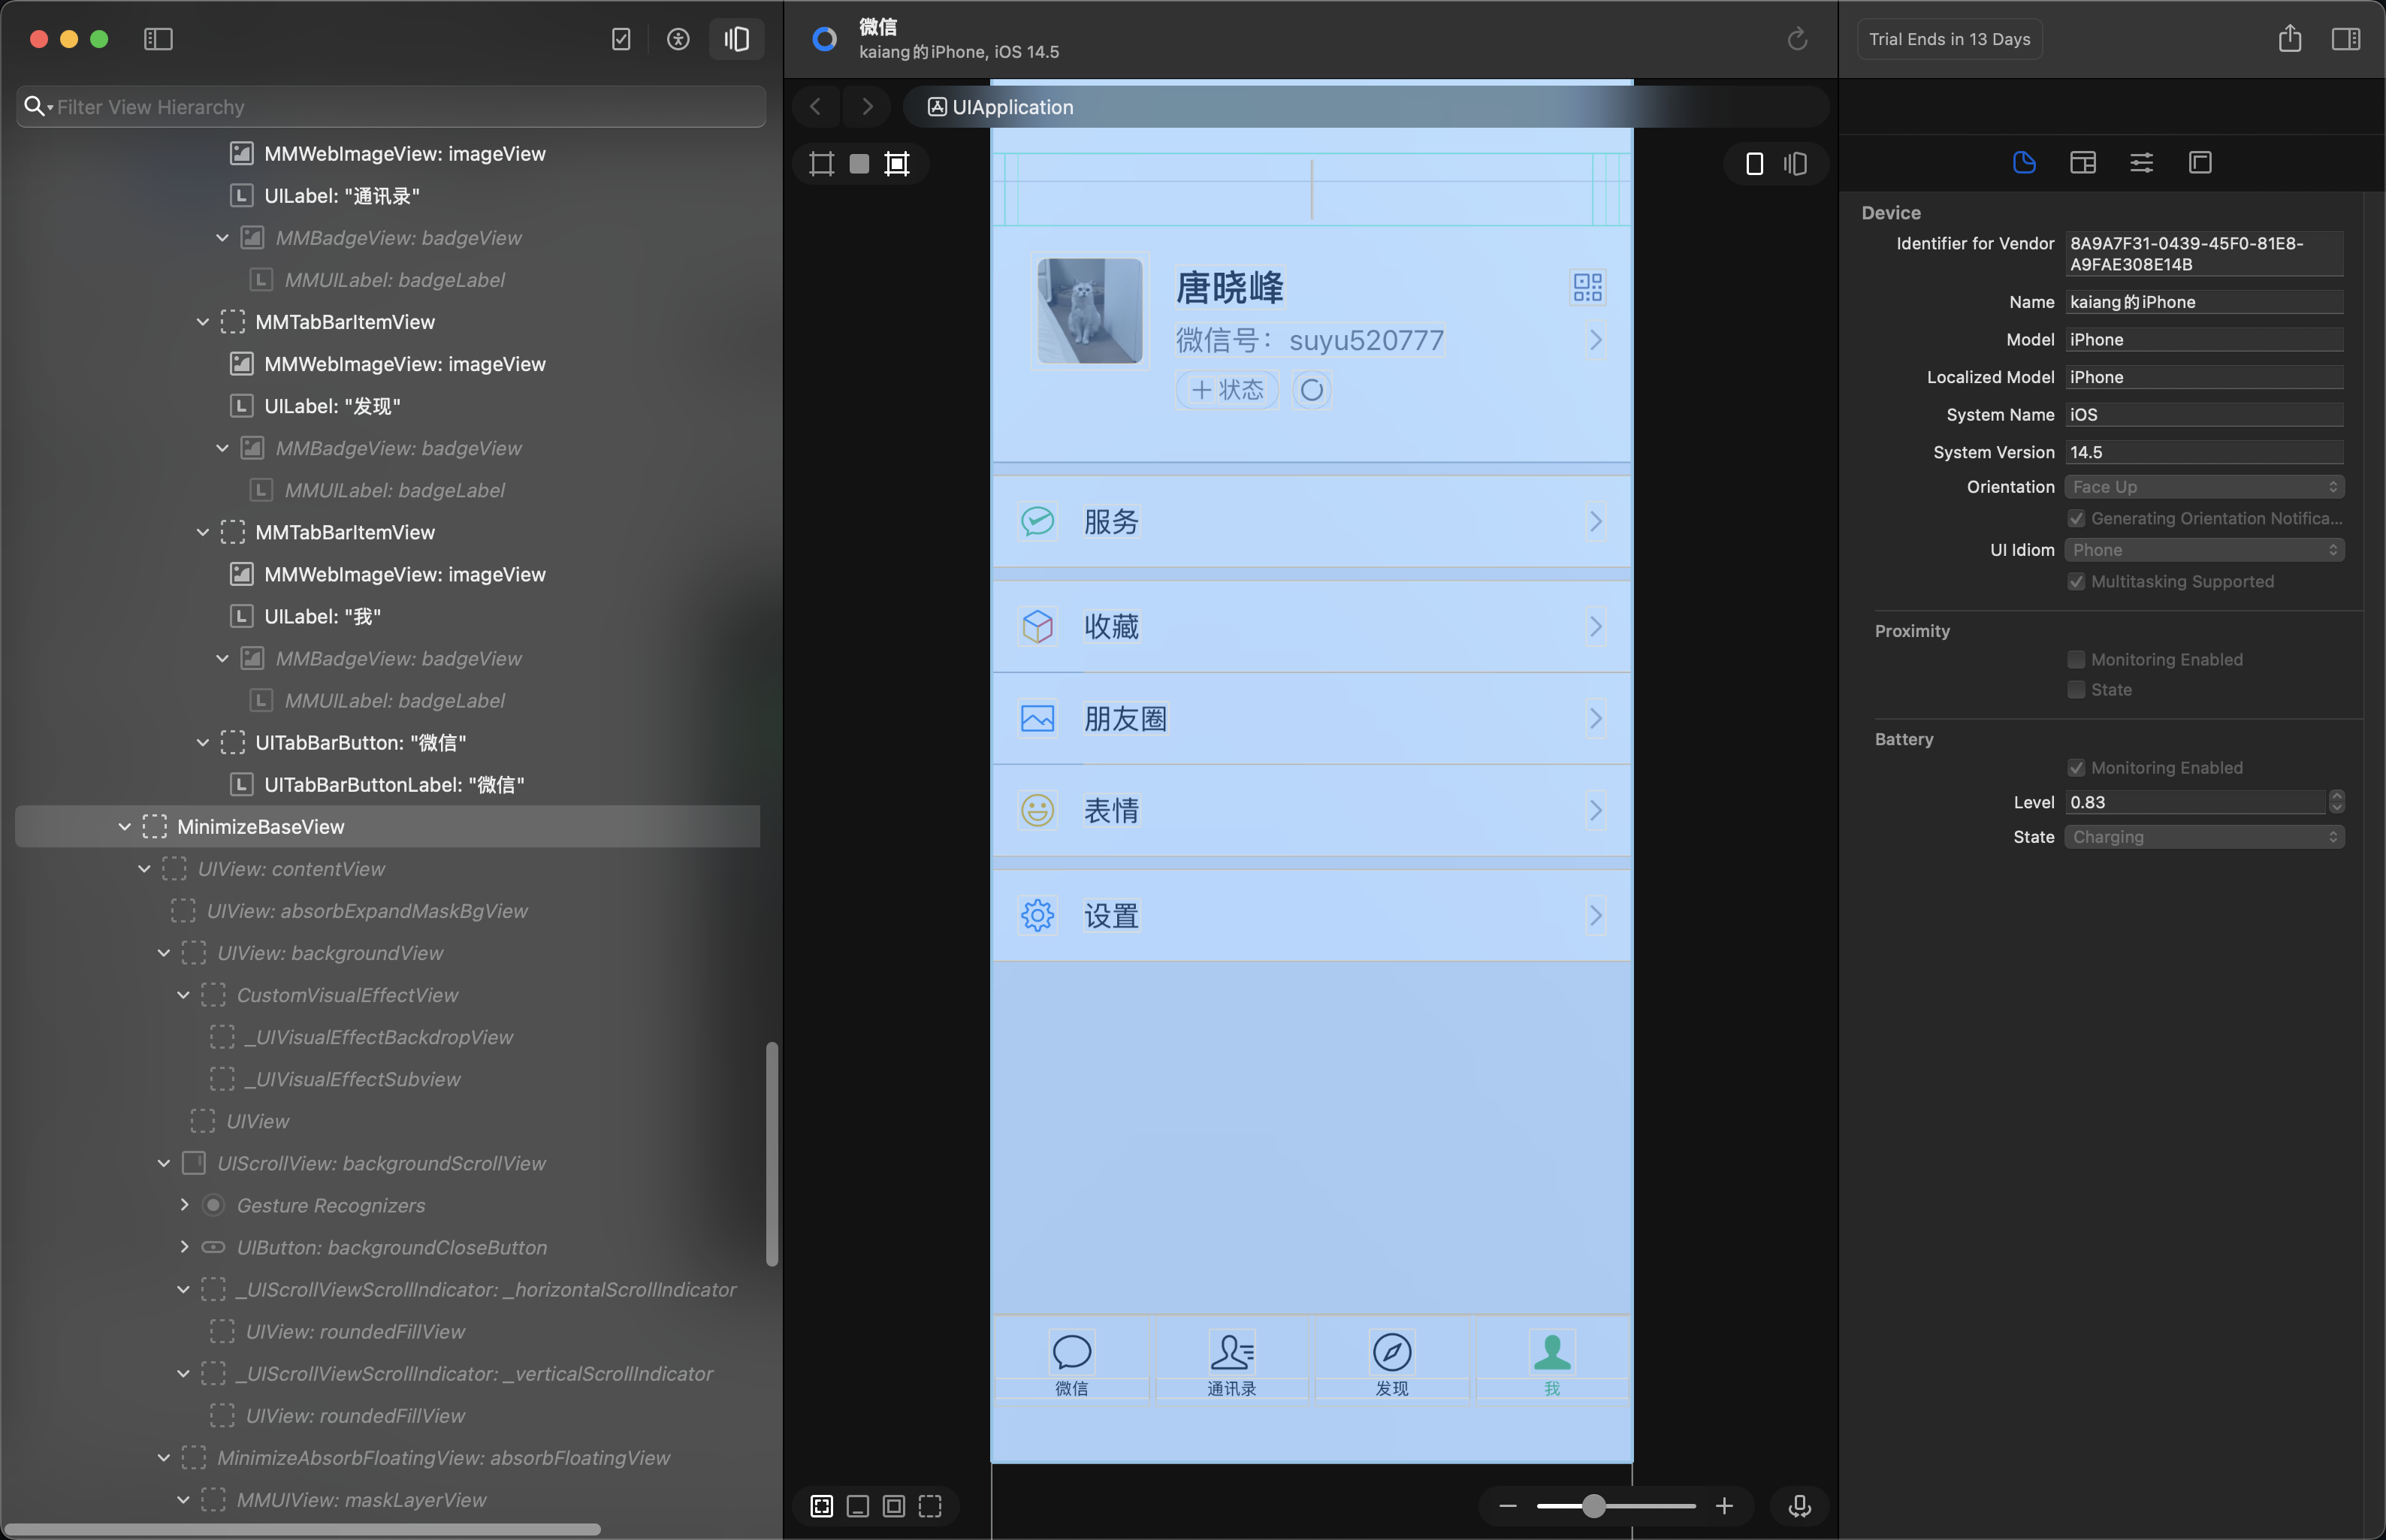Collapse the UIView: contentView node
2386x1540 pixels.
(144, 869)
